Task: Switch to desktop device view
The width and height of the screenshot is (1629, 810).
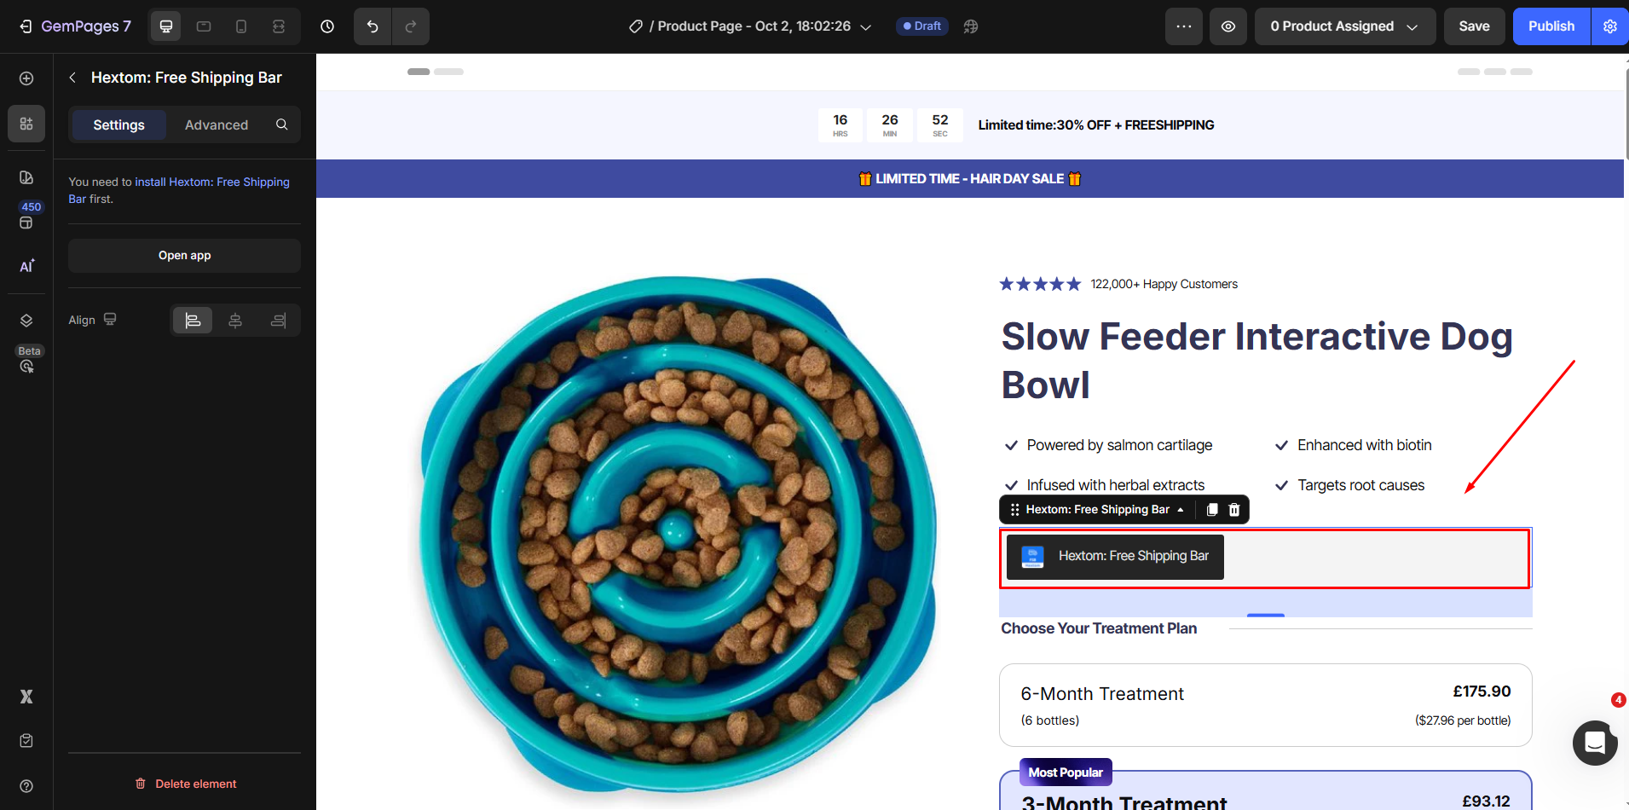Action: pos(166,26)
